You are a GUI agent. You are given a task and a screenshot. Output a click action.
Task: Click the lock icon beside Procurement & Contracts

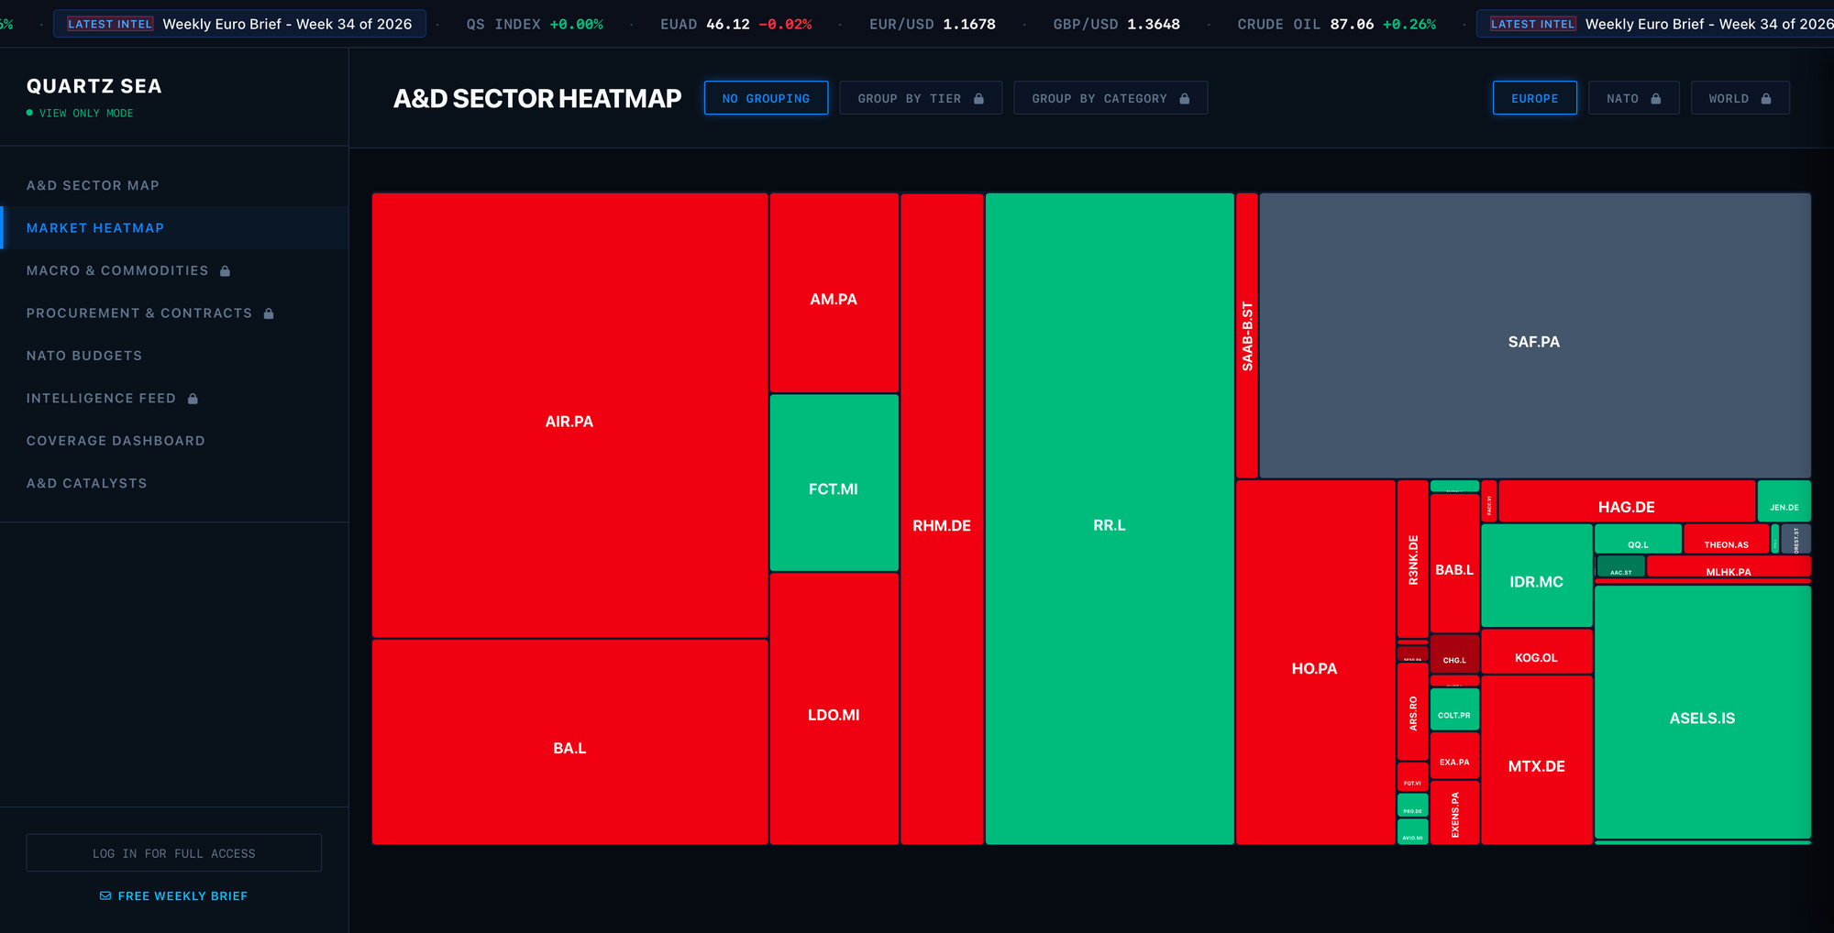[269, 313]
